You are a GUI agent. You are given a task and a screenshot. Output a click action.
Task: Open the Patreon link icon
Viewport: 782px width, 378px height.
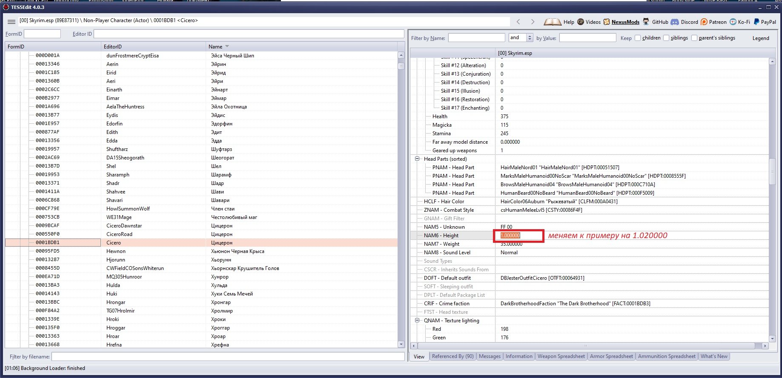[704, 22]
